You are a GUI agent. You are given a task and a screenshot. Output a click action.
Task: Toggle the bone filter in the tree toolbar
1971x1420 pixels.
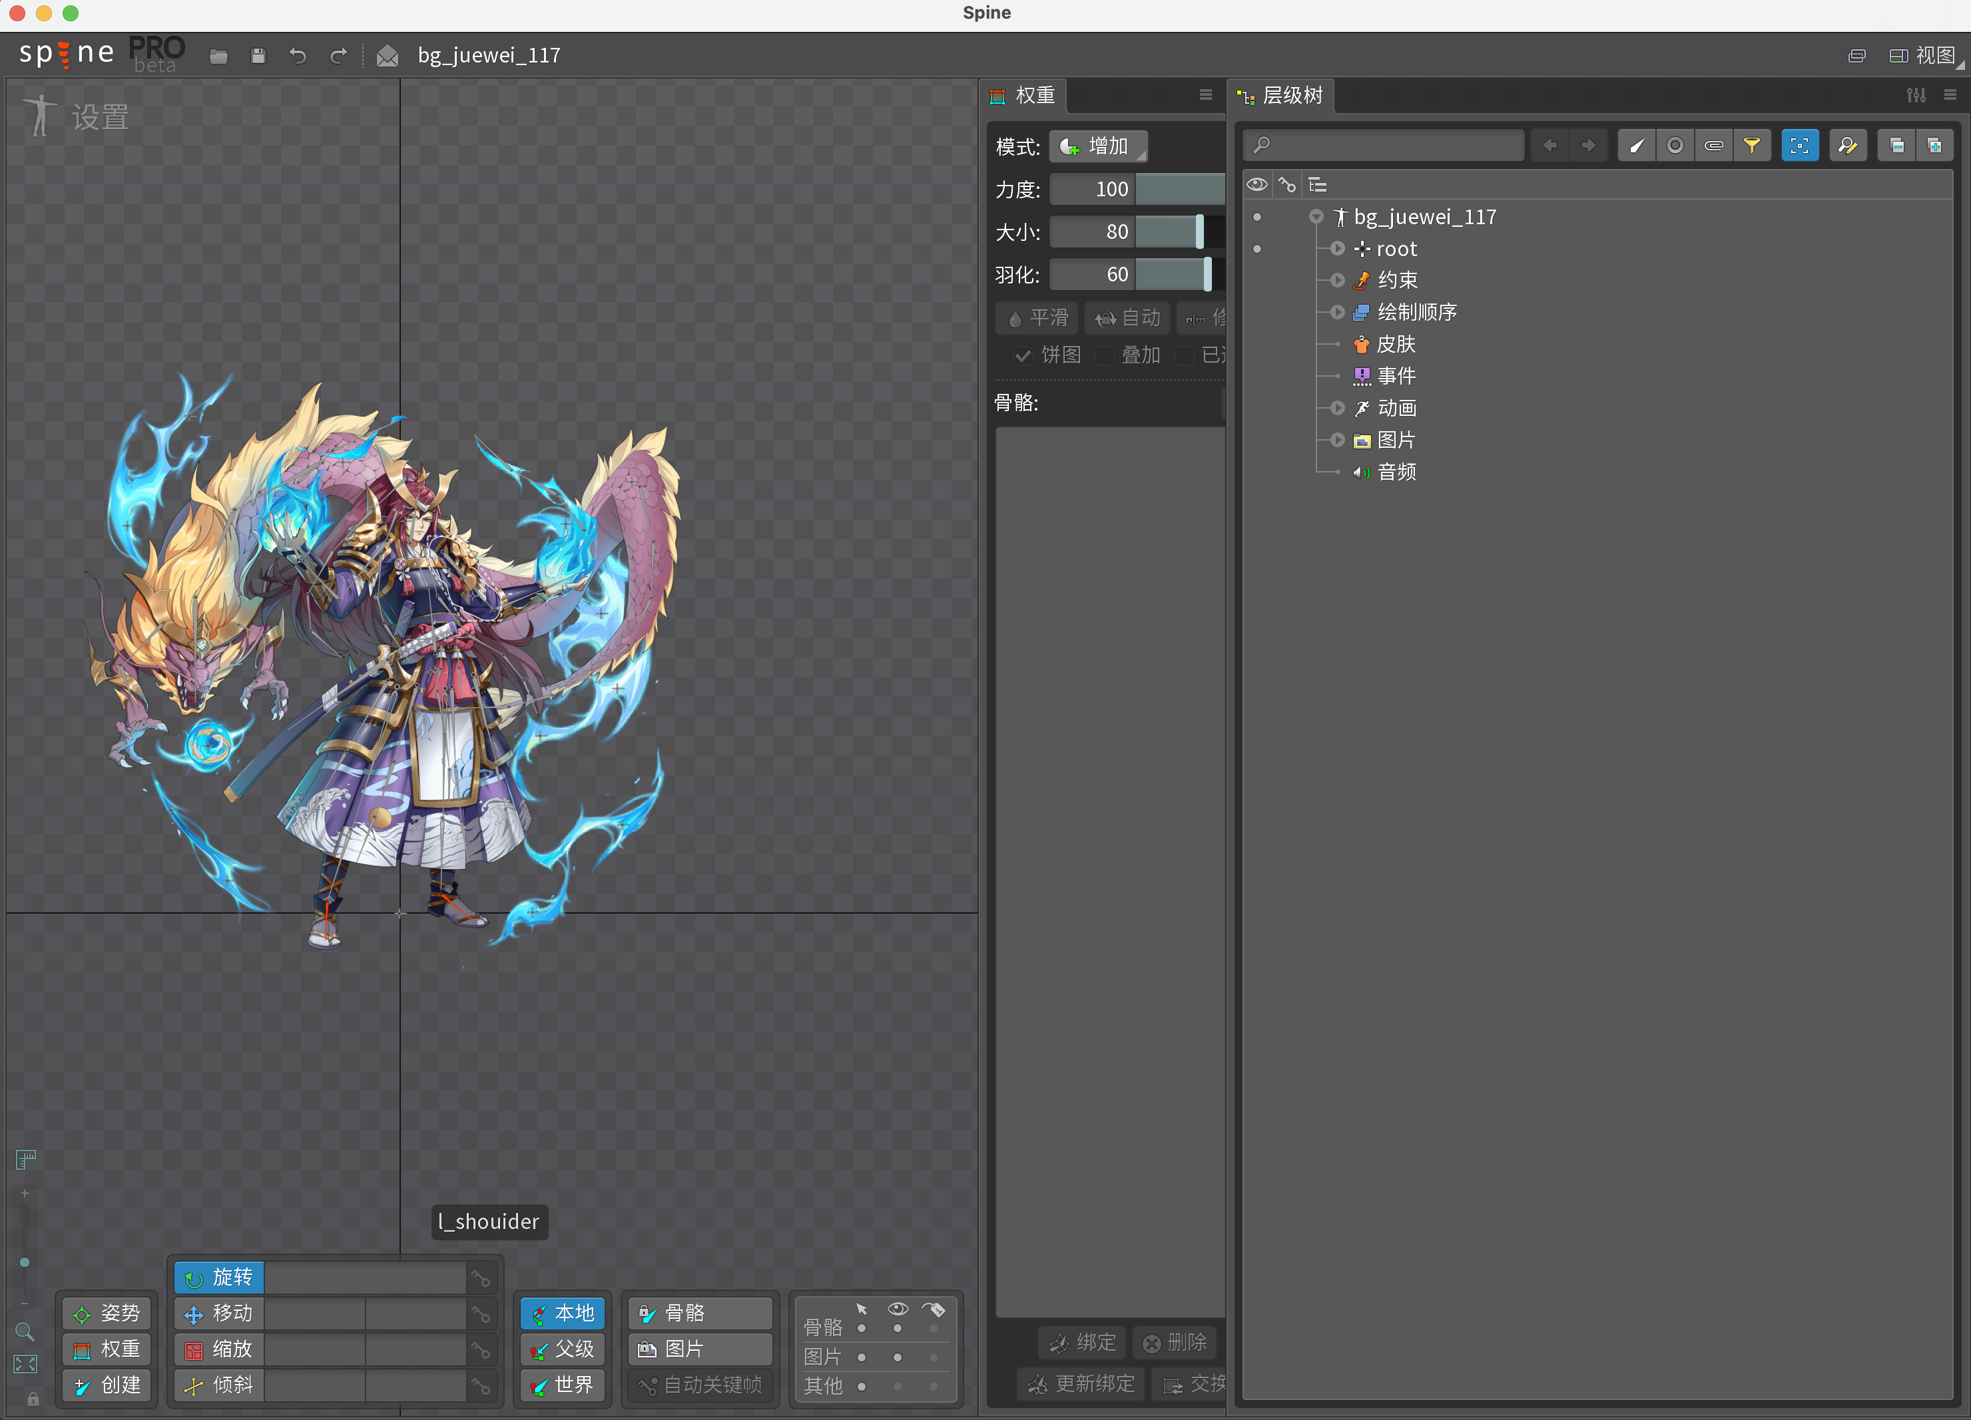click(x=1637, y=146)
